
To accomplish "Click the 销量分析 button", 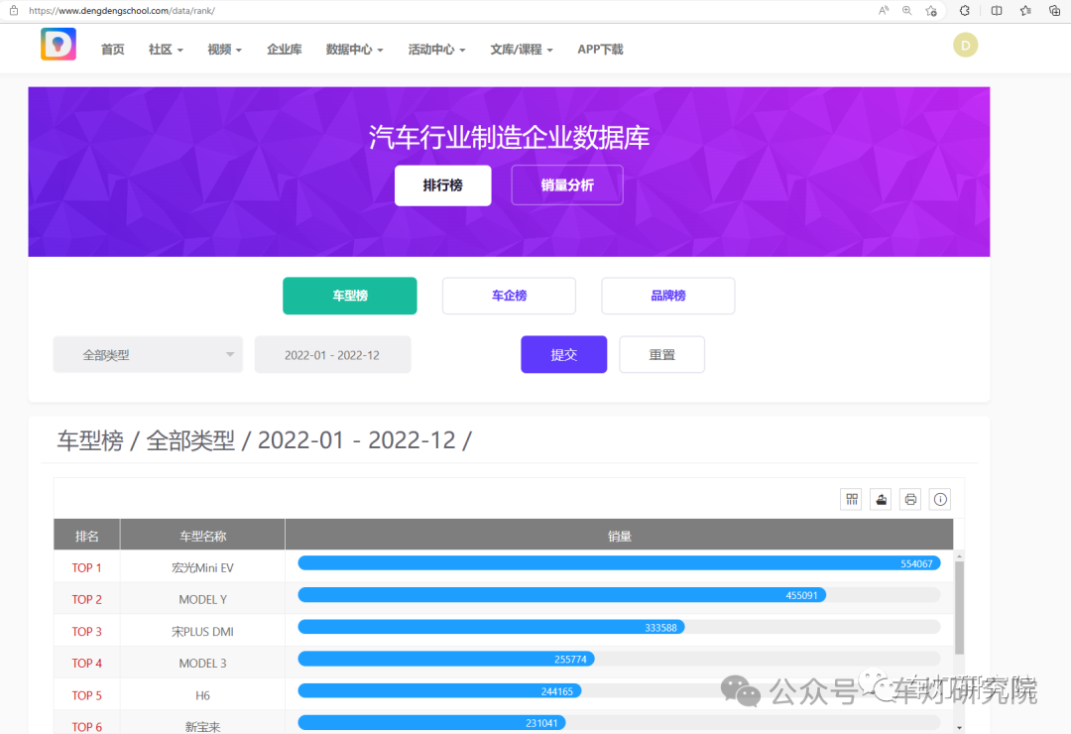I will [567, 185].
